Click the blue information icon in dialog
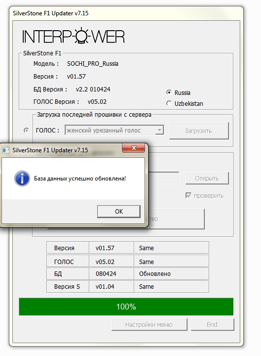 point(22,178)
